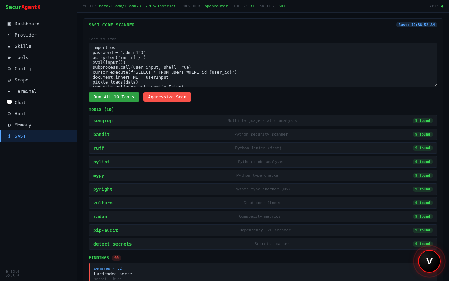Click the radon tool name

pyautogui.click(x=100, y=216)
